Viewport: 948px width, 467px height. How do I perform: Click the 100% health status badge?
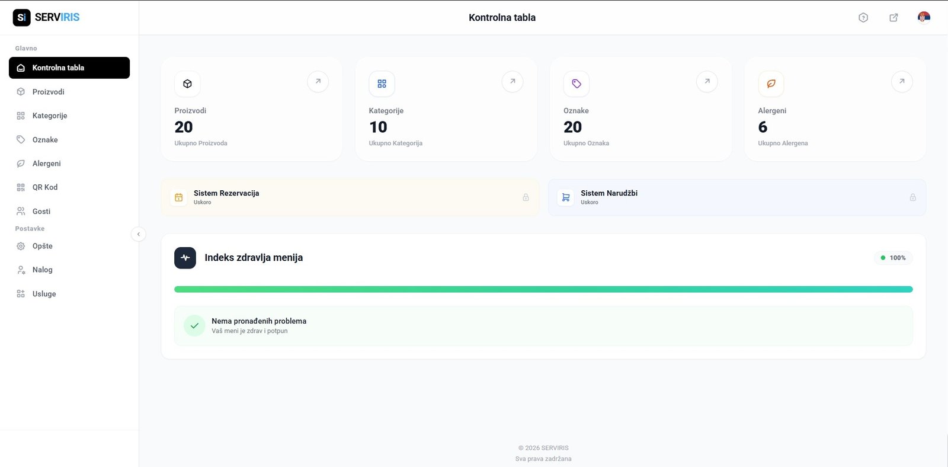[x=893, y=258]
